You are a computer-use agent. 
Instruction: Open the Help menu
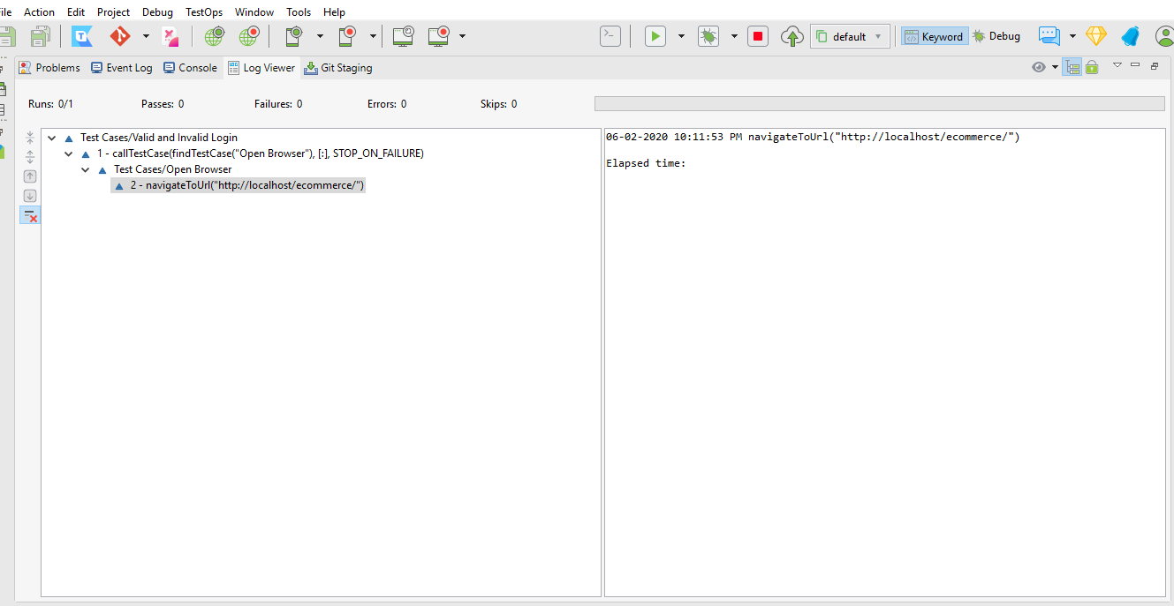point(334,12)
